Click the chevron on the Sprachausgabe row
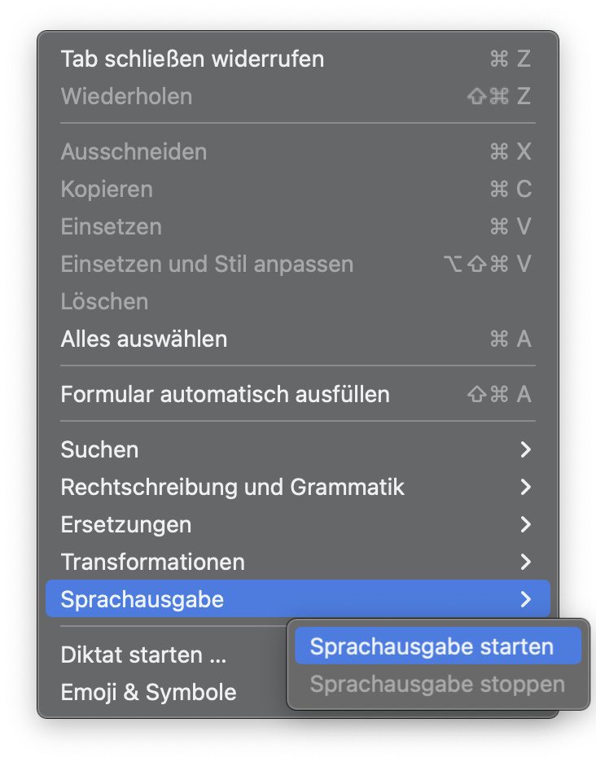 (x=526, y=600)
